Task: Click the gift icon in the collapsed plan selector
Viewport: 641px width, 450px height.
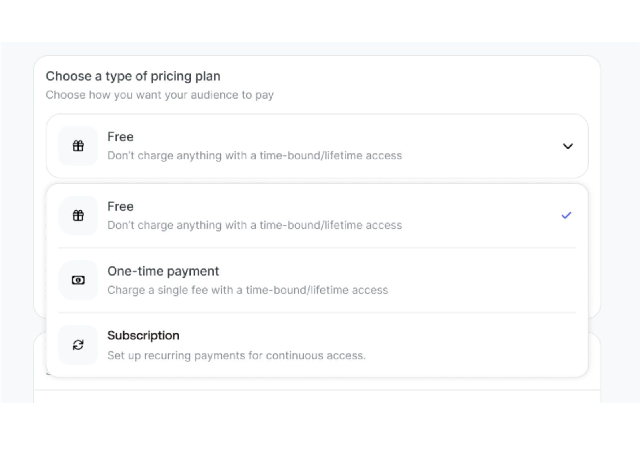Action: (78, 146)
